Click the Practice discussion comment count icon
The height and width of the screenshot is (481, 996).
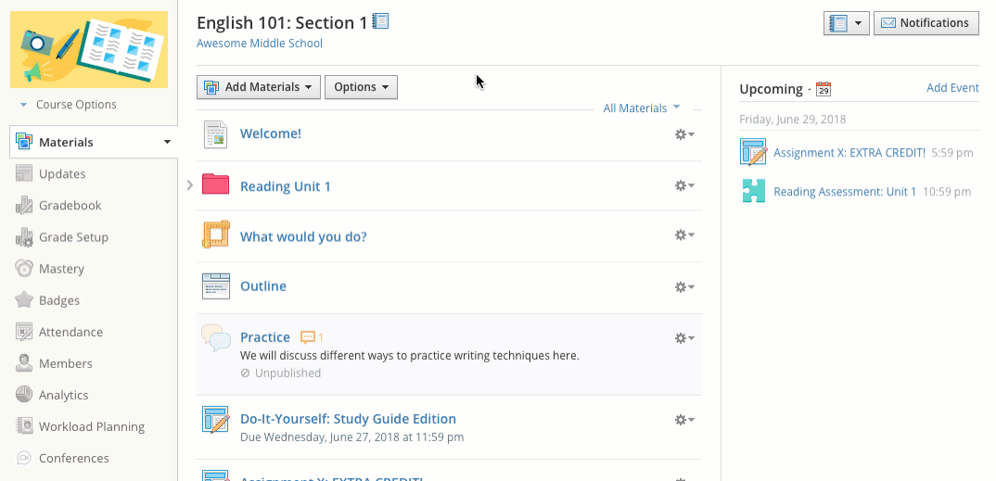[x=309, y=337]
